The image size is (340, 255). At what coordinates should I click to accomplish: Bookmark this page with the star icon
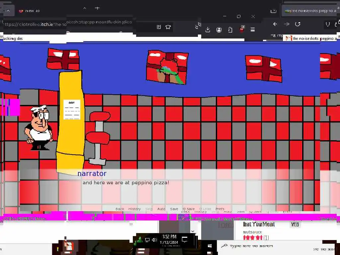[168, 27]
